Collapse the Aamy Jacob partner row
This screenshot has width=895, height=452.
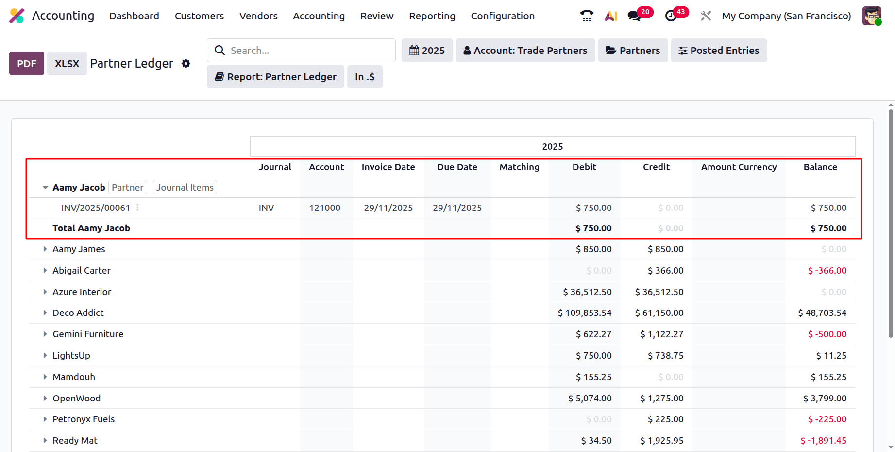[x=45, y=188]
